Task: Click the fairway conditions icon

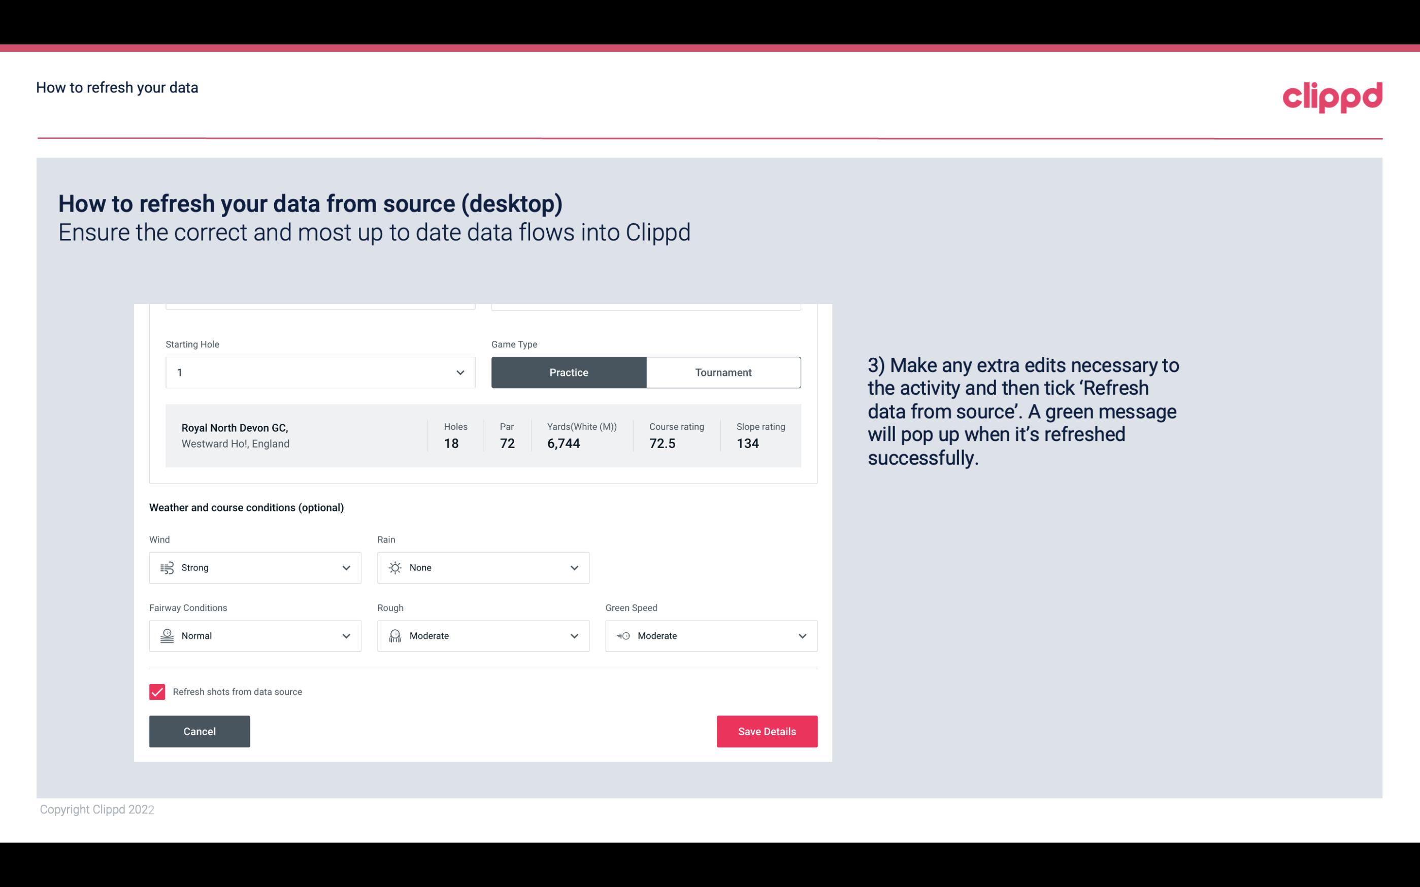Action: (167, 636)
